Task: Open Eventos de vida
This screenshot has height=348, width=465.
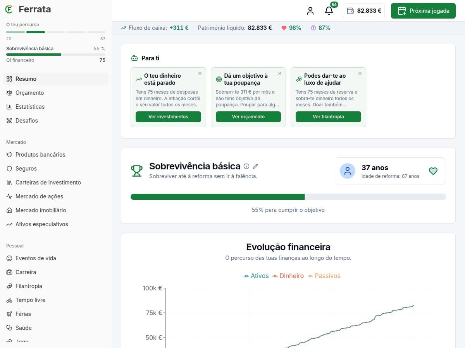Action: coord(56,258)
